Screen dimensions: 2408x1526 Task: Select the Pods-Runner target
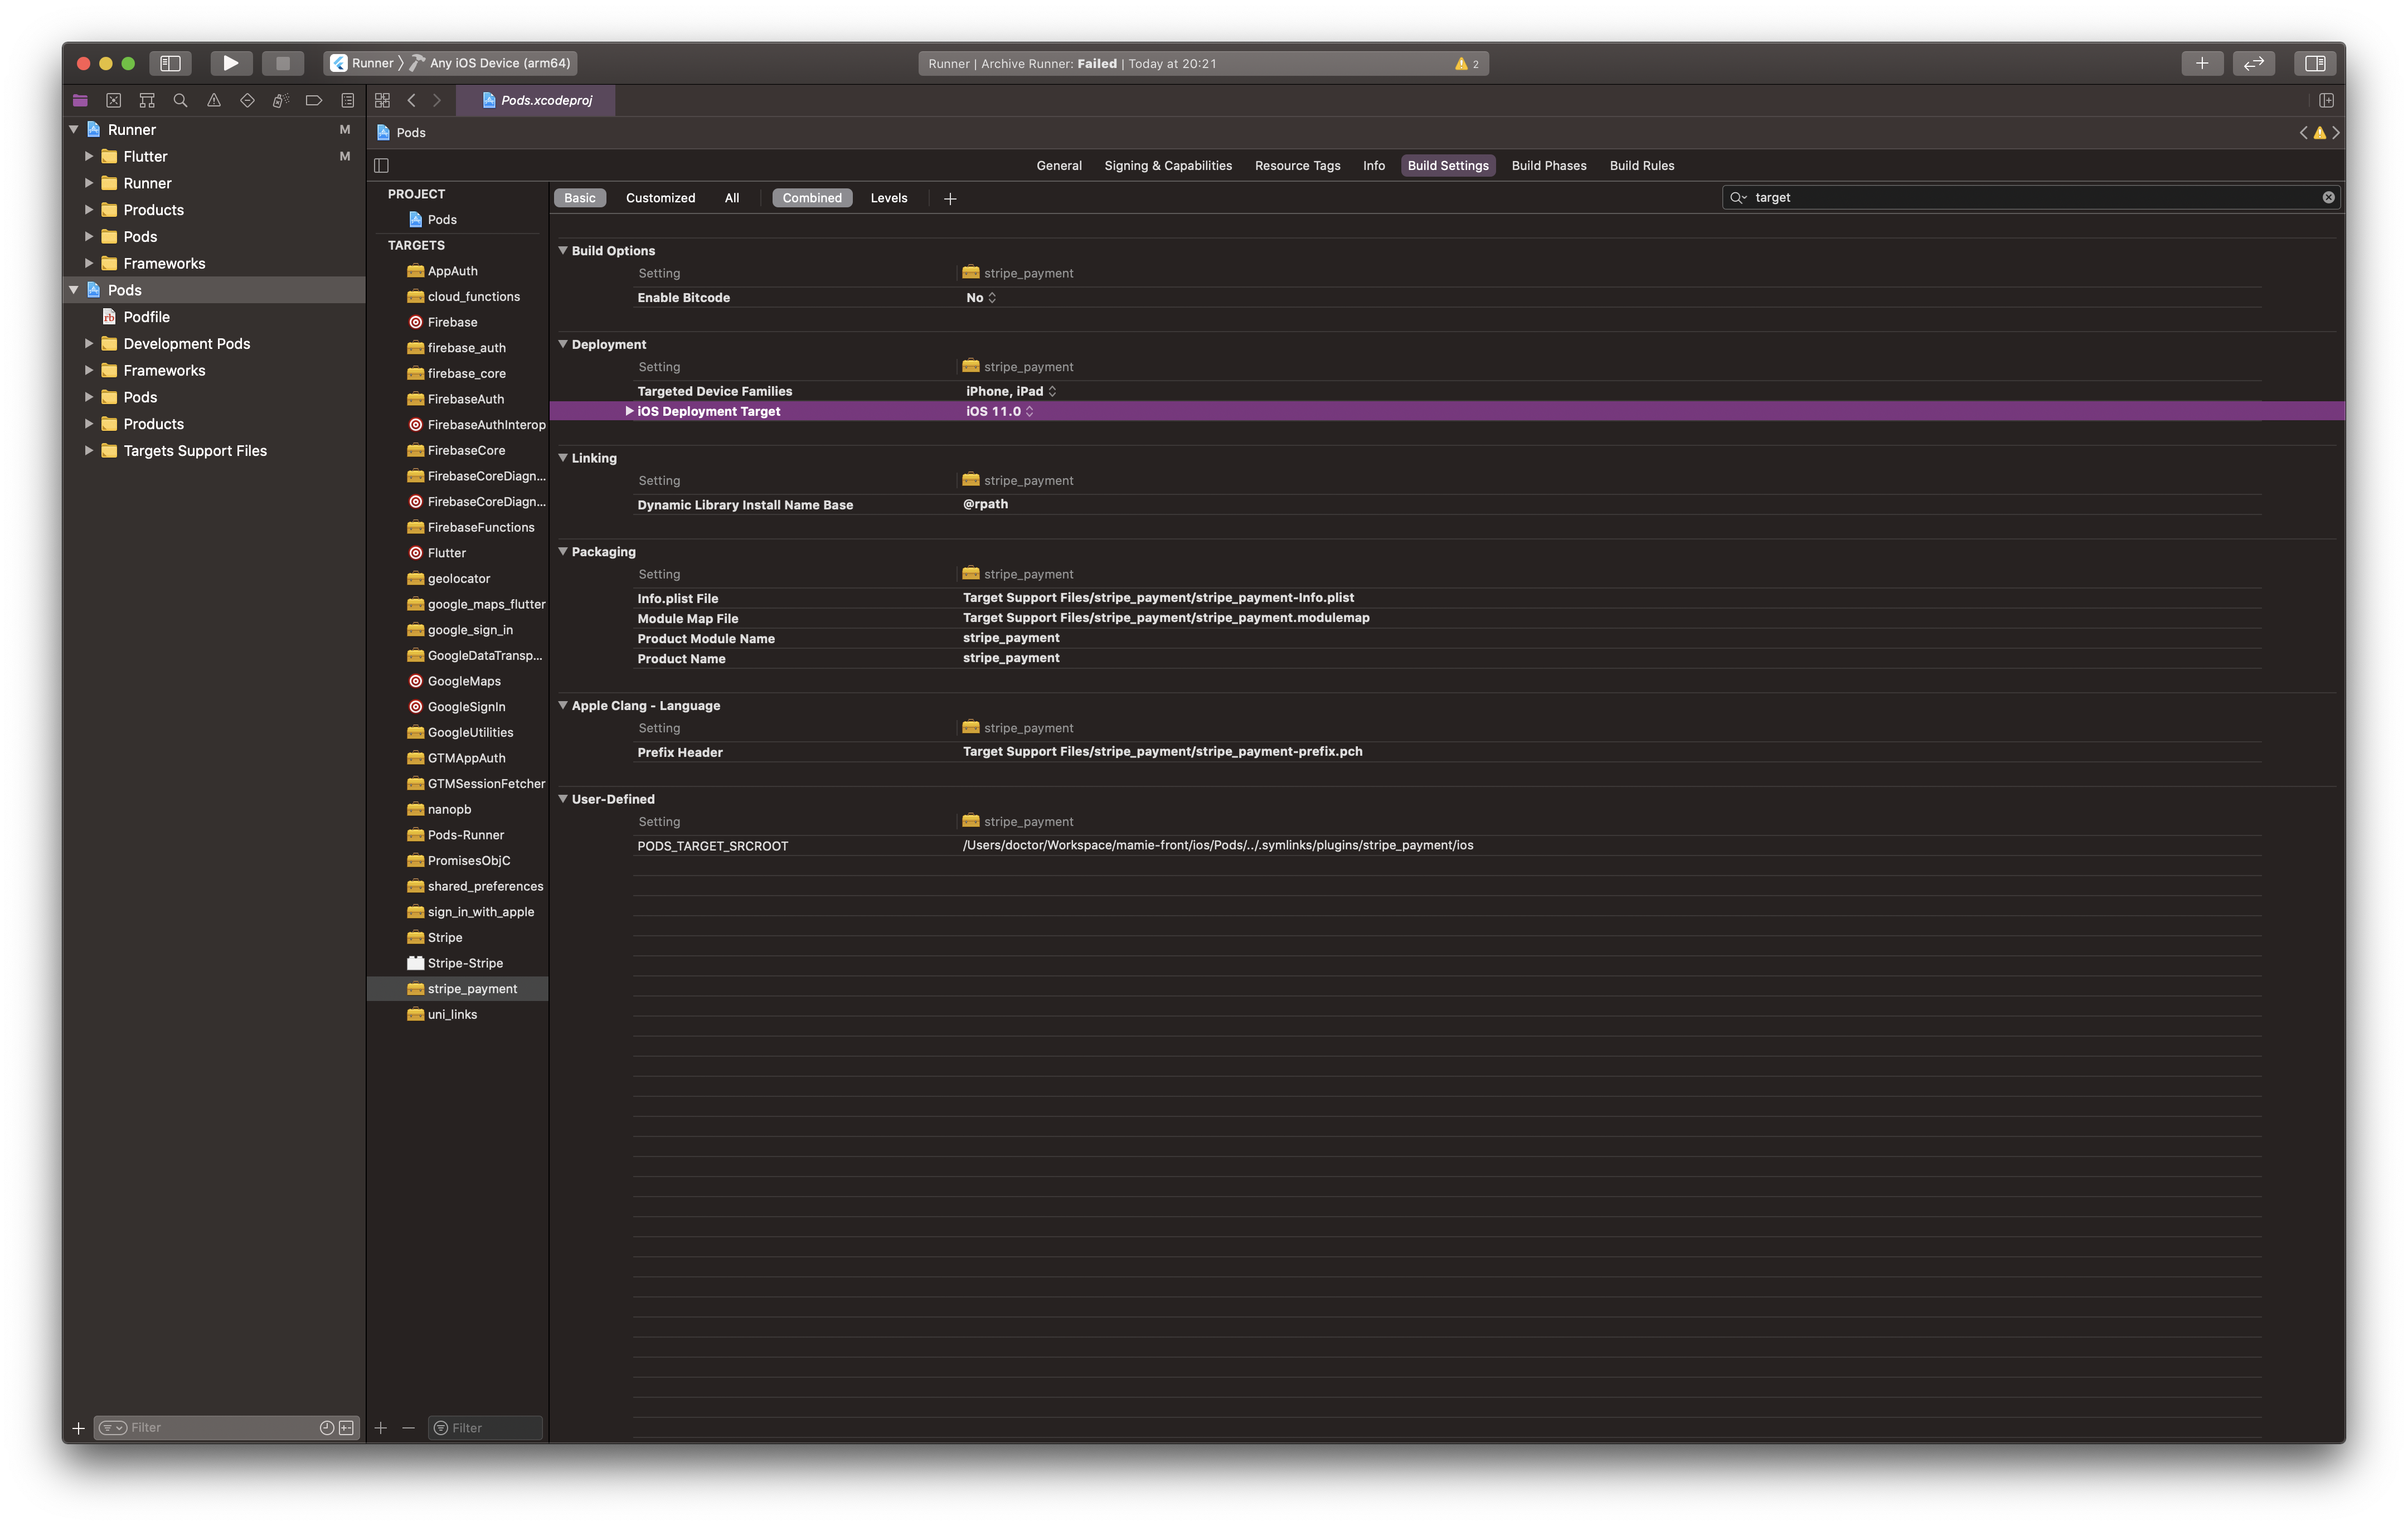coord(465,835)
